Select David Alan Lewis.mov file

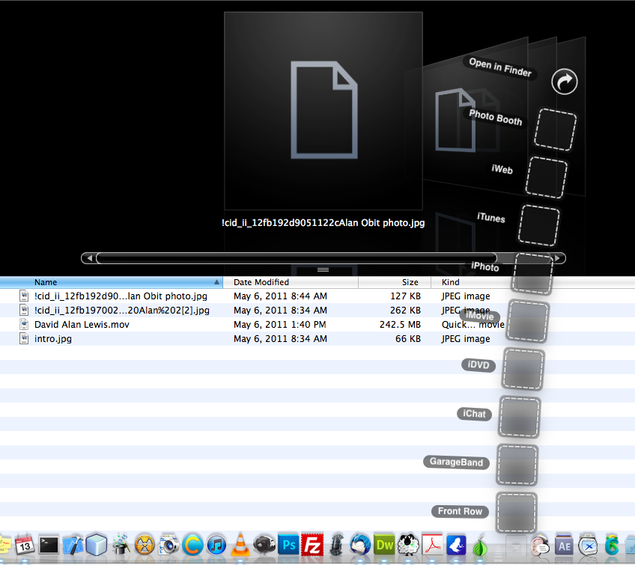tap(82, 325)
